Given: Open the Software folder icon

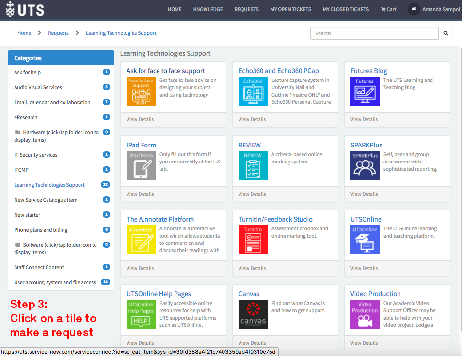Looking at the screenshot, I should [17, 245].
